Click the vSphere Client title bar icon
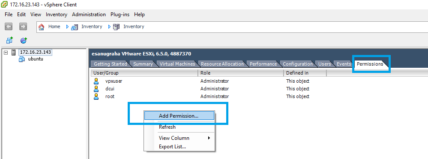 4,5
